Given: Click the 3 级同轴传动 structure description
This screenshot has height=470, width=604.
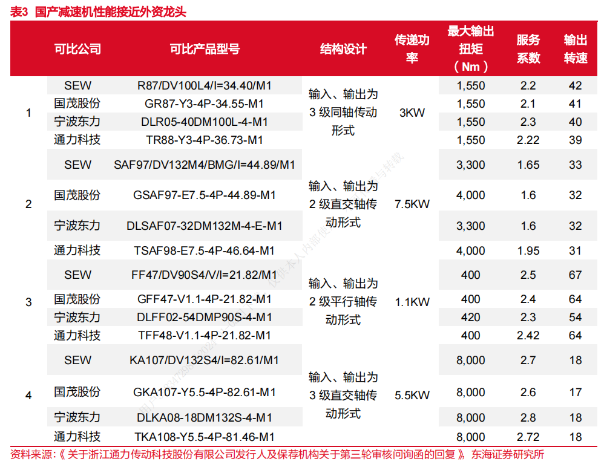Looking at the screenshot, I should 343,113.
